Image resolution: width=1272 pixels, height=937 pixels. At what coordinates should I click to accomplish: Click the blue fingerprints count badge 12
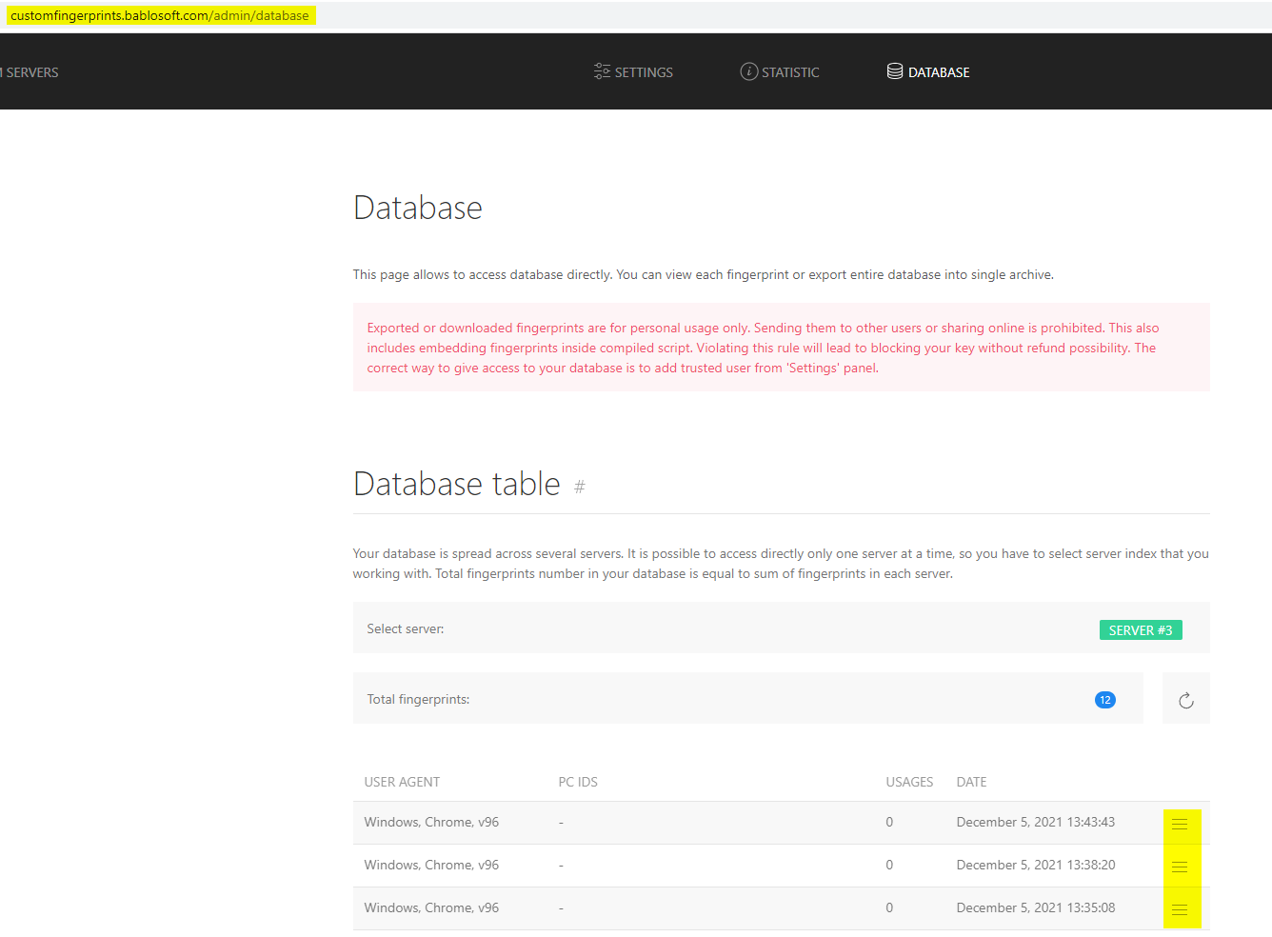pos(1104,700)
